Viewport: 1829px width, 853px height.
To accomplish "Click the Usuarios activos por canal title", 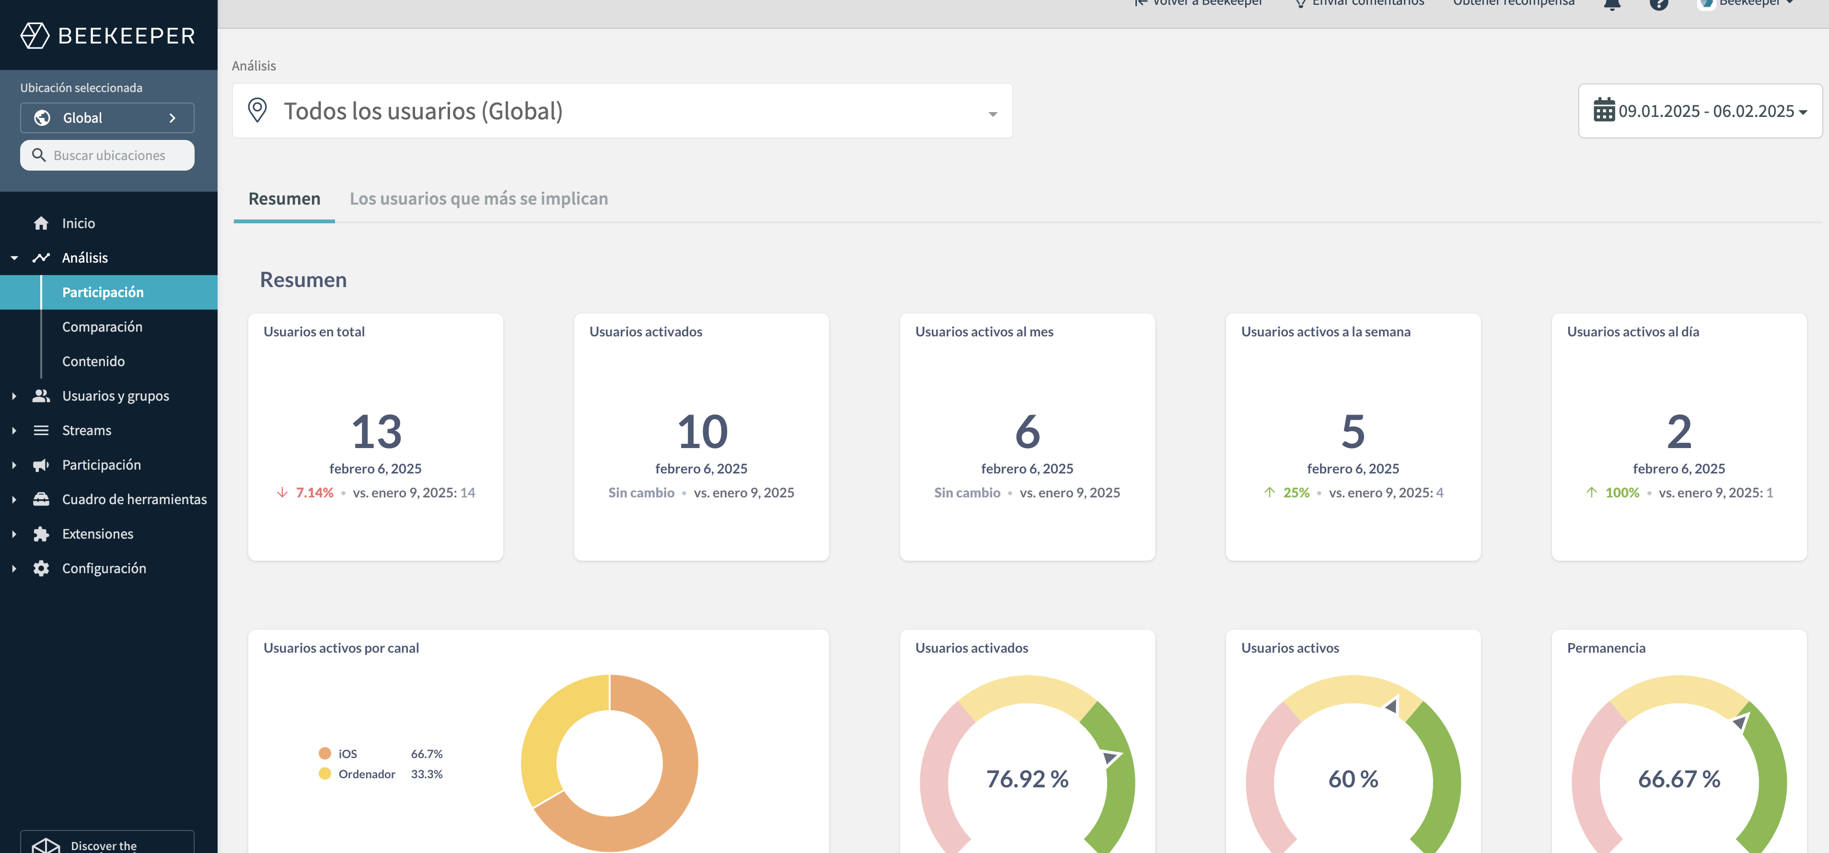I will 341,648.
